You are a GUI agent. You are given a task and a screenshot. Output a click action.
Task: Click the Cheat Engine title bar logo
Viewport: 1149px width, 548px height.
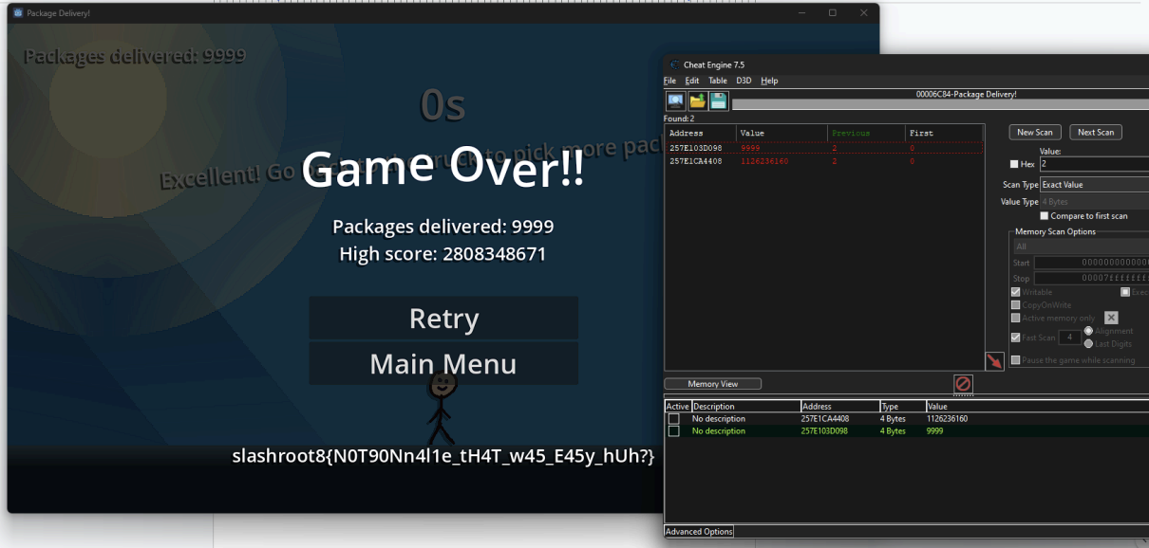[674, 65]
